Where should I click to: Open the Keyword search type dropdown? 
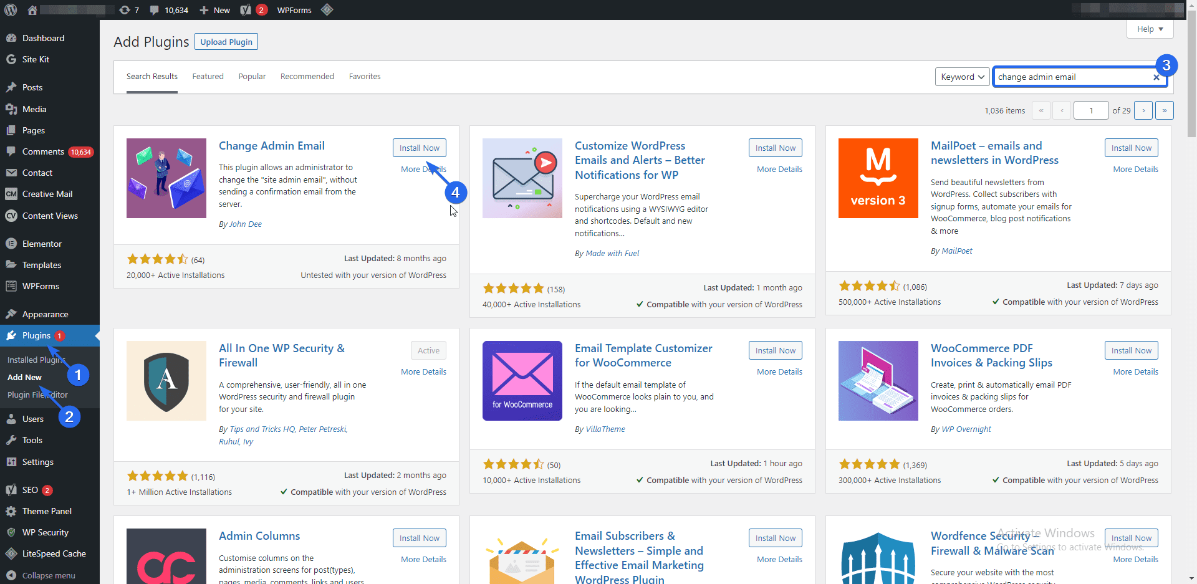point(963,77)
